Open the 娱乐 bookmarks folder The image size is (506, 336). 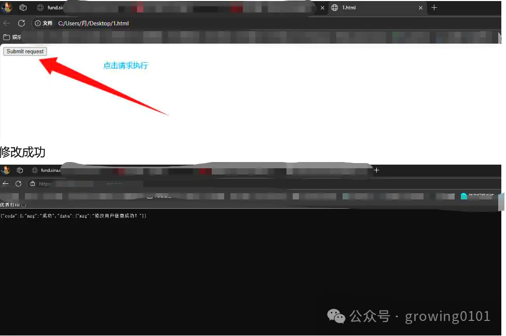point(12,37)
